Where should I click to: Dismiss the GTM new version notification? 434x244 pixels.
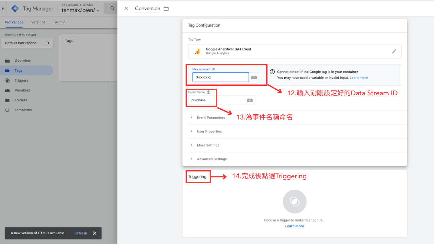[95, 233]
